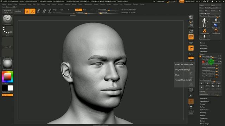Open the Material menu
Screen dimensions: 225x126
click(x=67, y=4)
